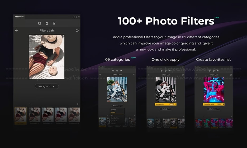Pick the No Filter thumbnail in 09 categories panel

[x=103, y=122]
